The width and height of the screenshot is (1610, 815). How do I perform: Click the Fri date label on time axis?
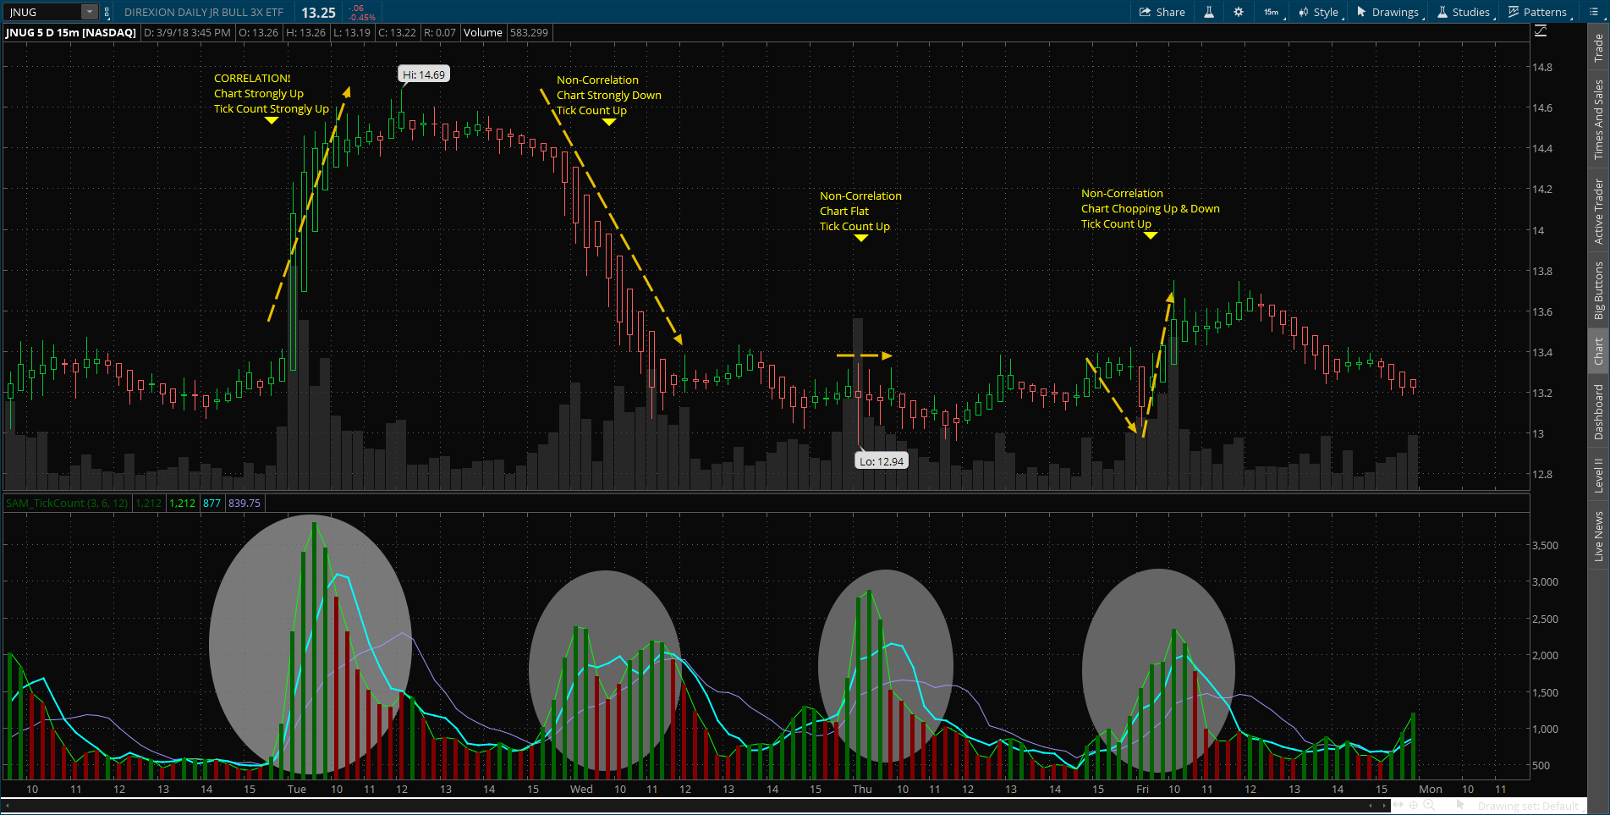click(1142, 789)
